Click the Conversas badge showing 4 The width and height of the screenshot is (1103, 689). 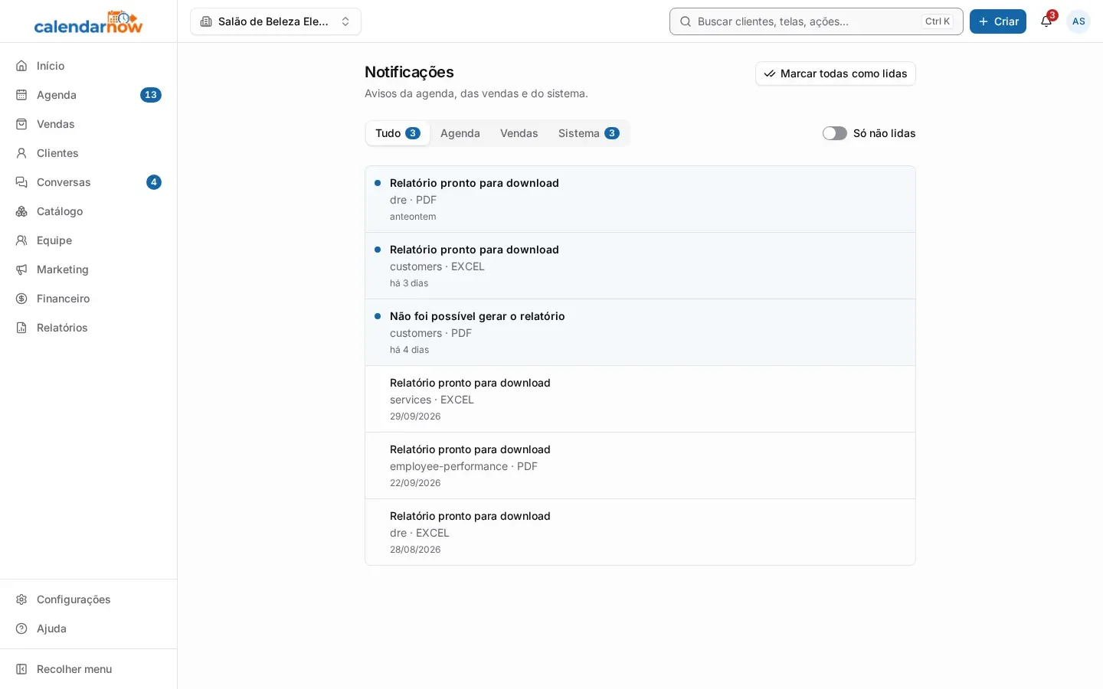tap(154, 182)
